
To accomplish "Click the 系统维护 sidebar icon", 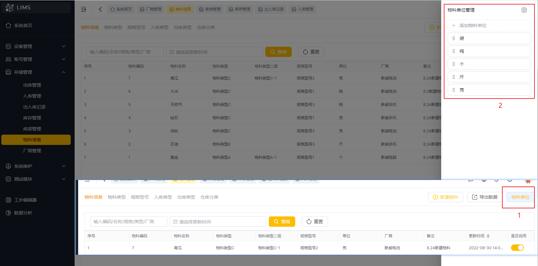I will click(8, 166).
